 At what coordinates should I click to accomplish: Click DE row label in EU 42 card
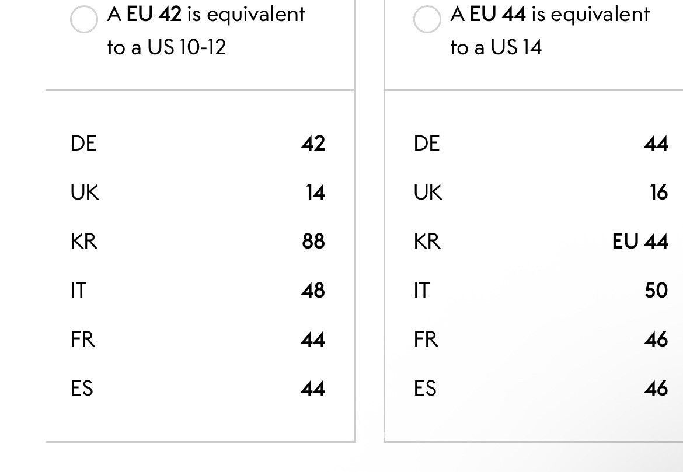83,144
